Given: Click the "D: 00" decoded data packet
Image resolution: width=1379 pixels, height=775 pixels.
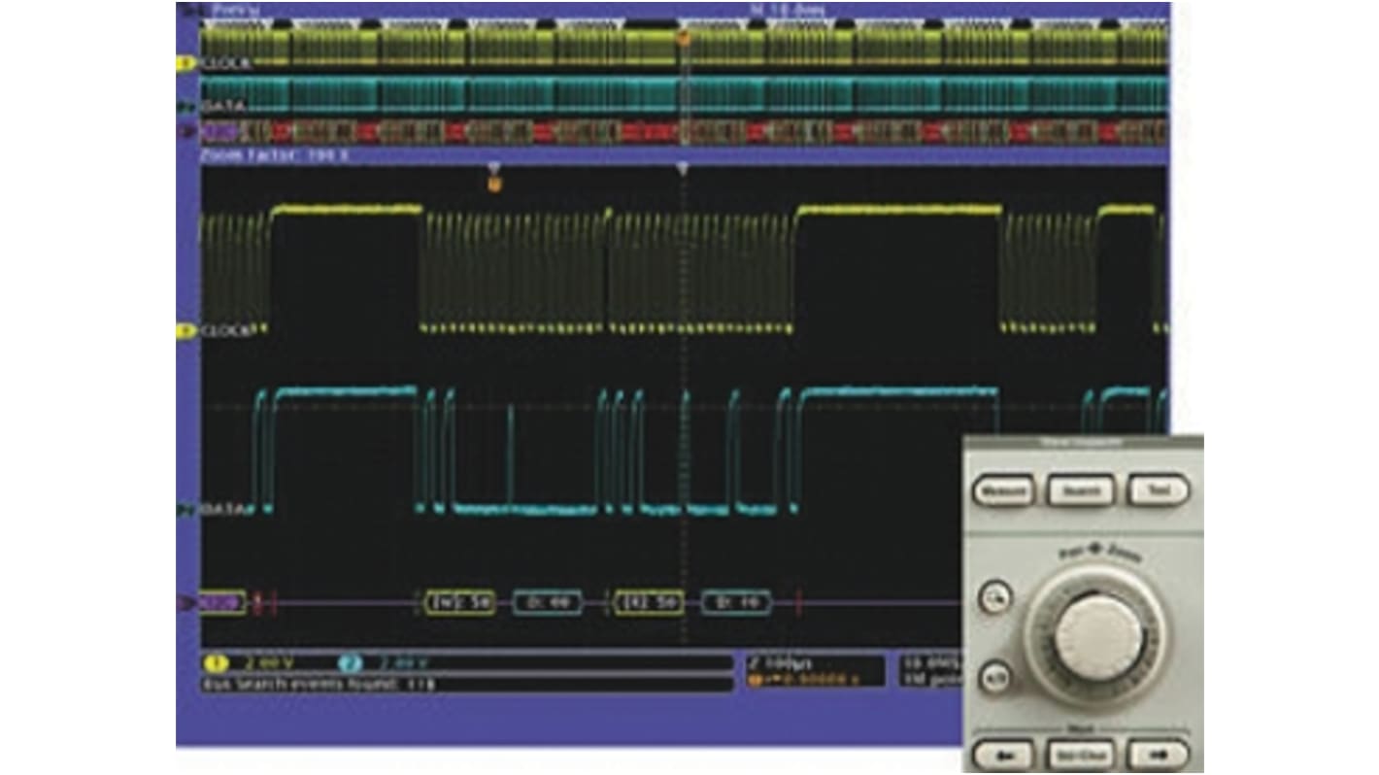Looking at the screenshot, I should [x=548, y=603].
